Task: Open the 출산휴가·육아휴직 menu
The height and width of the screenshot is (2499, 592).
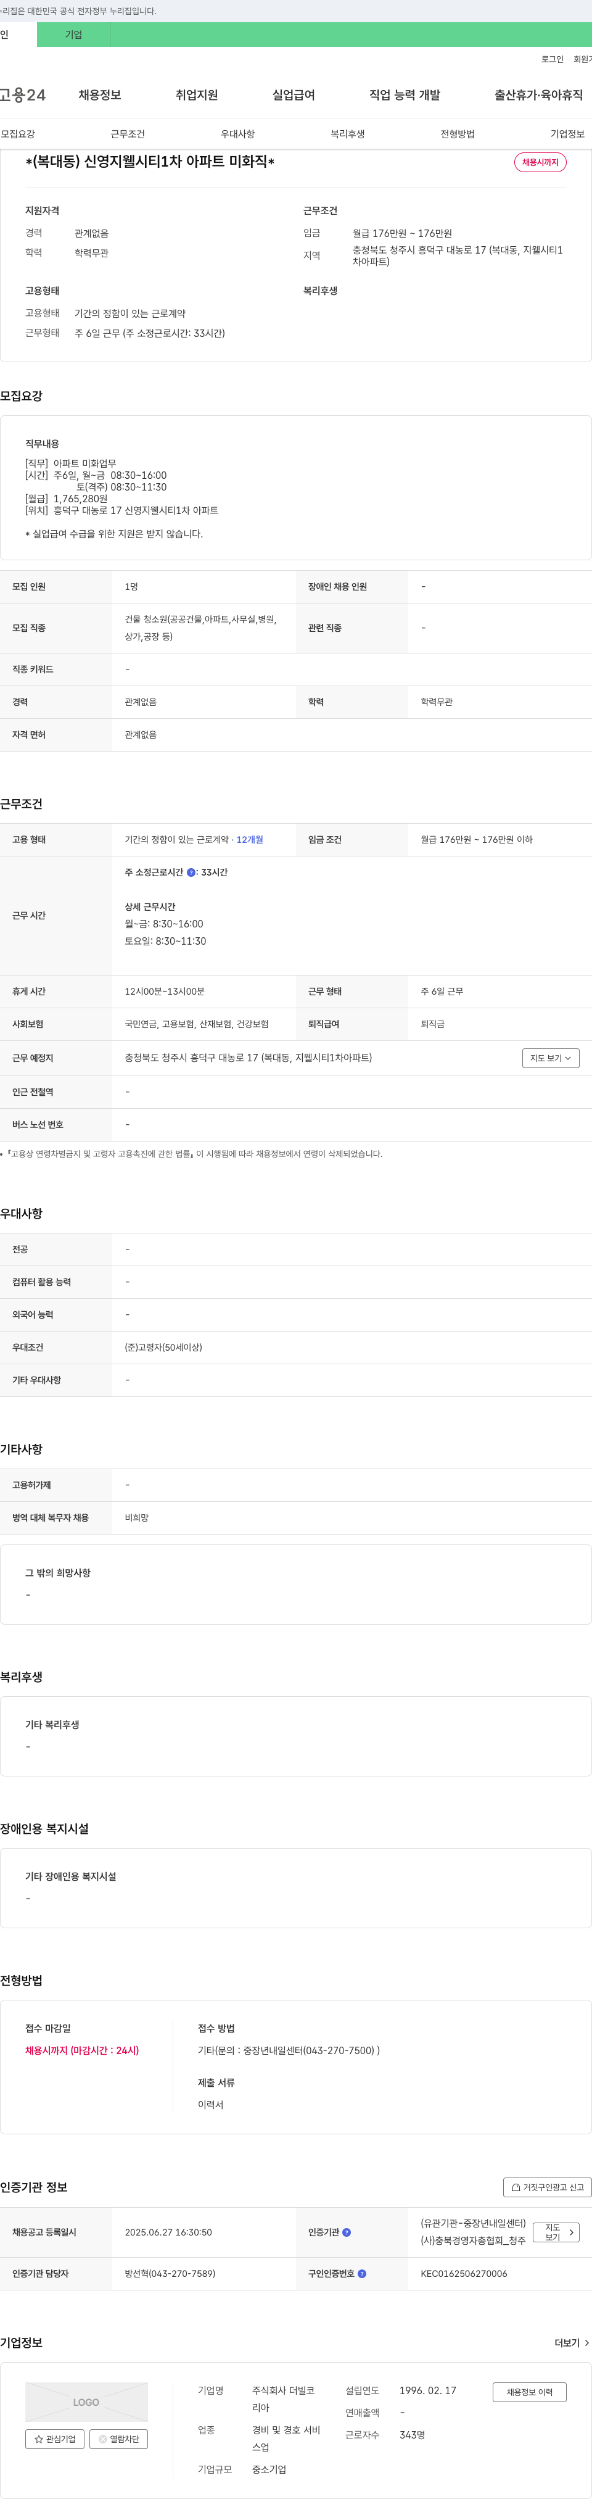Action: tap(539, 95)
